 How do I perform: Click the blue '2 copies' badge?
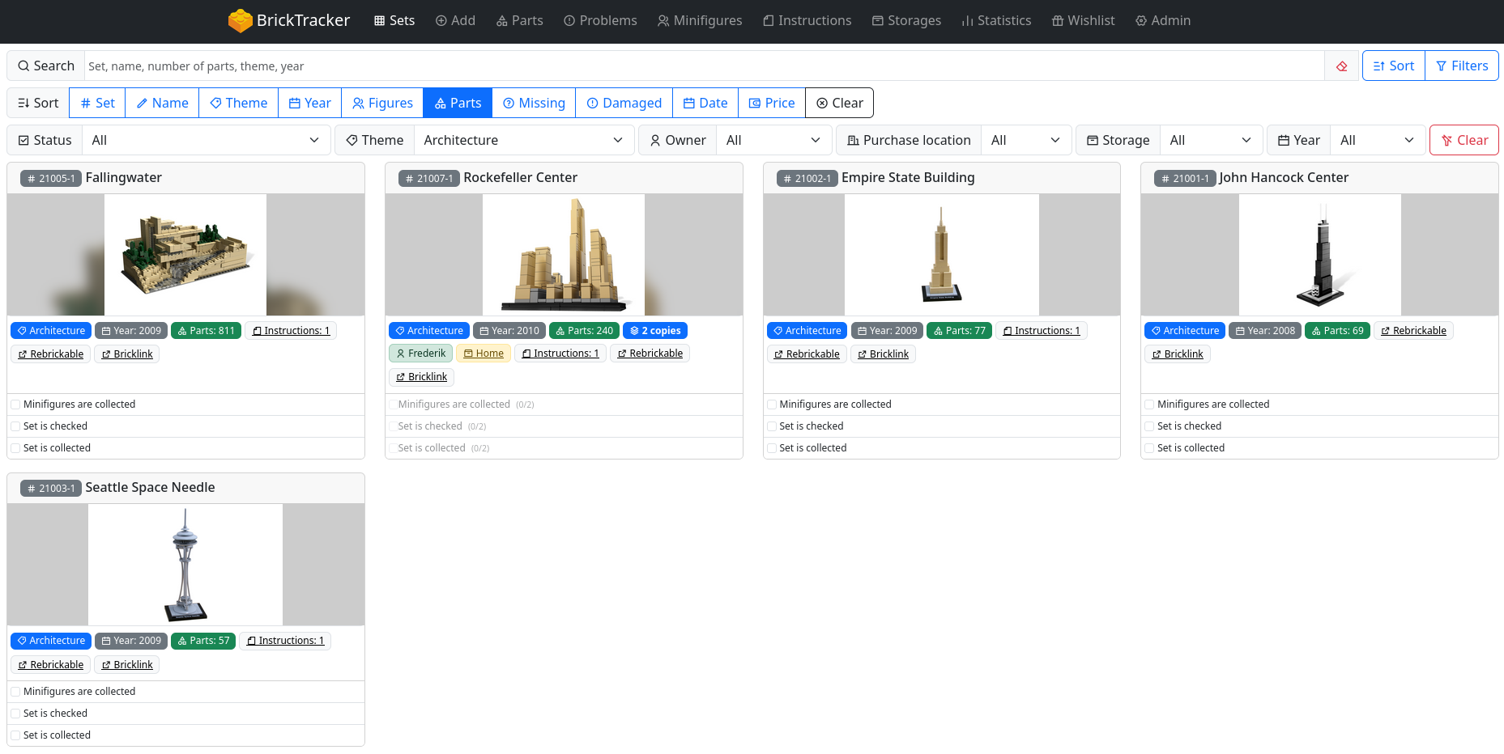654,331
